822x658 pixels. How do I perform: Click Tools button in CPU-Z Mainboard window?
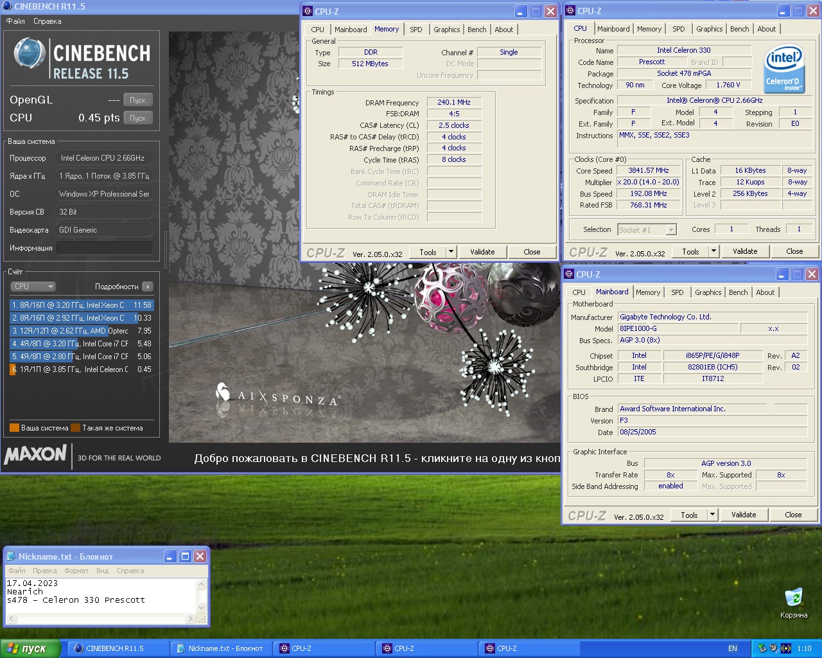click(x=689, y=515)
